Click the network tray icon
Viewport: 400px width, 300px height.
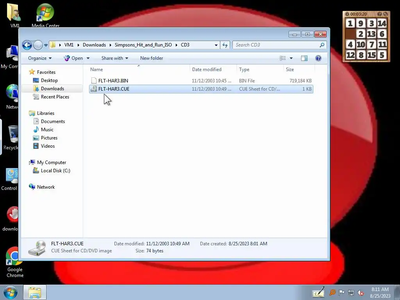[351, 293]
